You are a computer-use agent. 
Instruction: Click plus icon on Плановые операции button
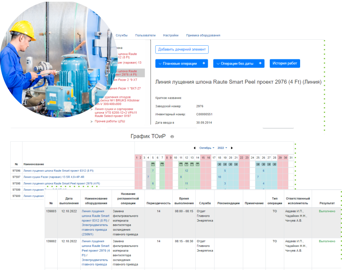[204, 63]
